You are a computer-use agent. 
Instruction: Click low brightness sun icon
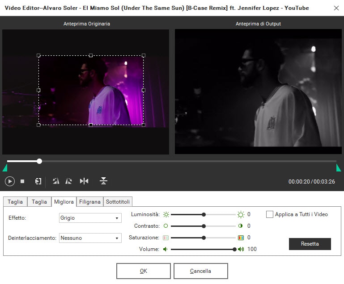pyautogui.click(x=166, y=214)
